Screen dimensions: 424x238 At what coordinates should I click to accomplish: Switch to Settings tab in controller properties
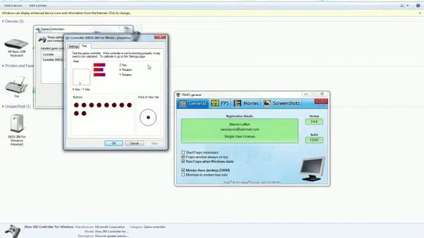[x=74, y=46]
